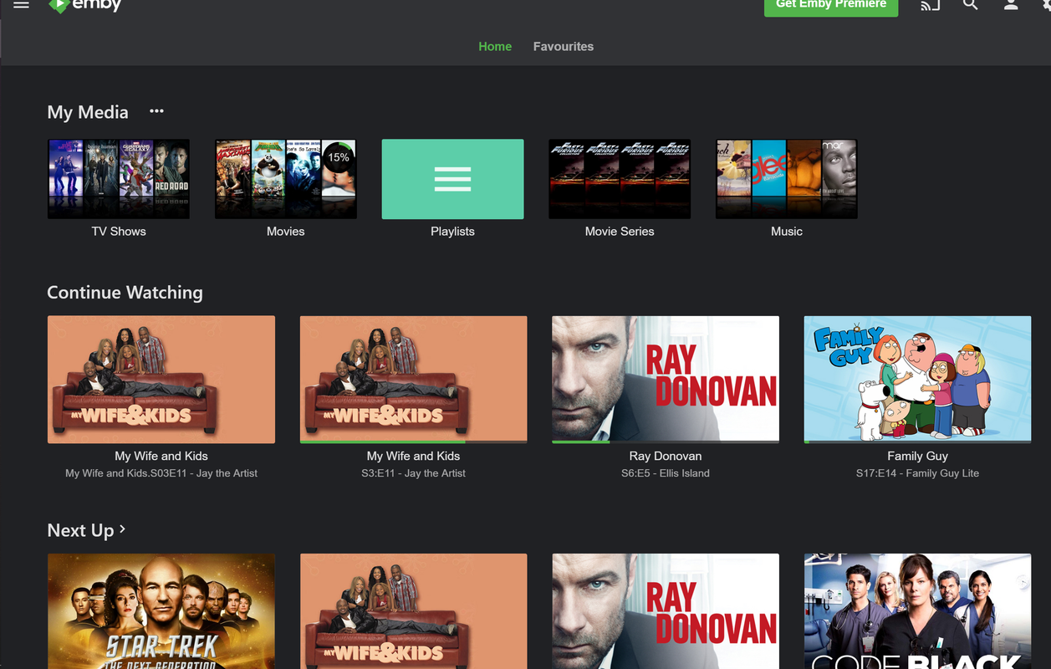Click 'S3:E11 - Jay the Artist' text
Screen dimensions: 1051x669
(414, 473)
